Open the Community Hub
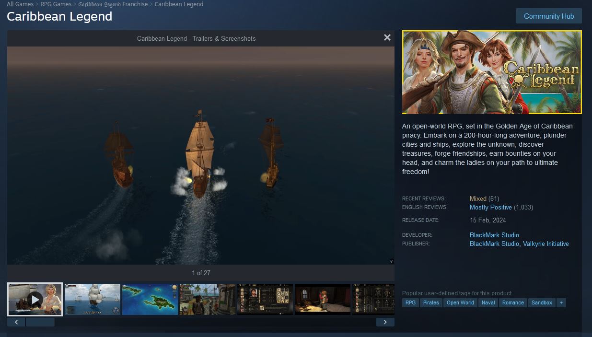The height and width of the screenshot is (337, 592). [549, 16]
